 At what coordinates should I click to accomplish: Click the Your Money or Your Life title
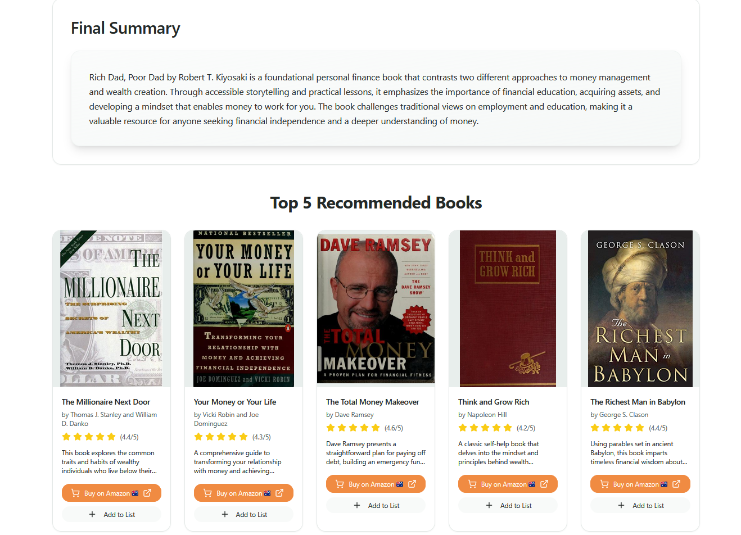coord(235,402)
